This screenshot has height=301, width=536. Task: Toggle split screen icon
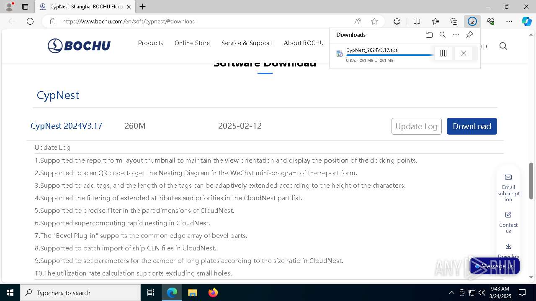(417, 21)
